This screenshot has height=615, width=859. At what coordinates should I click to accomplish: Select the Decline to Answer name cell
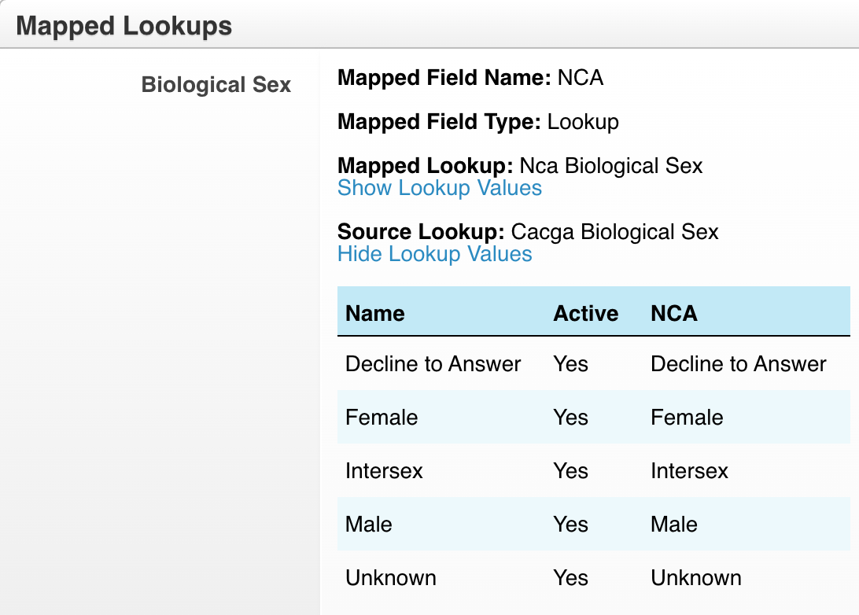pos(433,364)
